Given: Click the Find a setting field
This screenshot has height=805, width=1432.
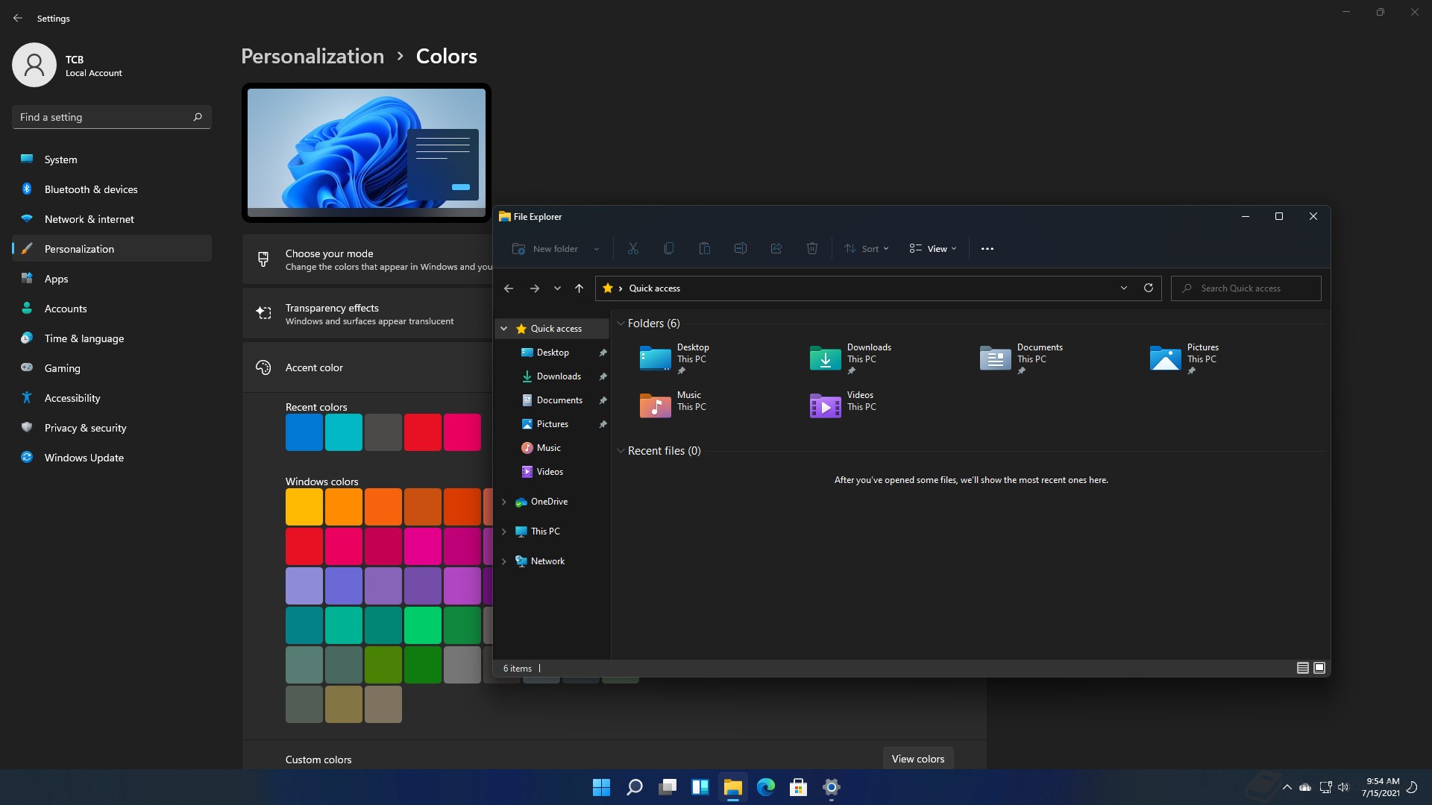Looking at the screenshot, I should point(112,117).
